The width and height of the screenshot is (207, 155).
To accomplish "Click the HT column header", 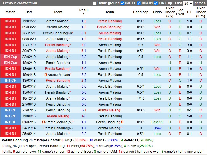I will [189, 12].
